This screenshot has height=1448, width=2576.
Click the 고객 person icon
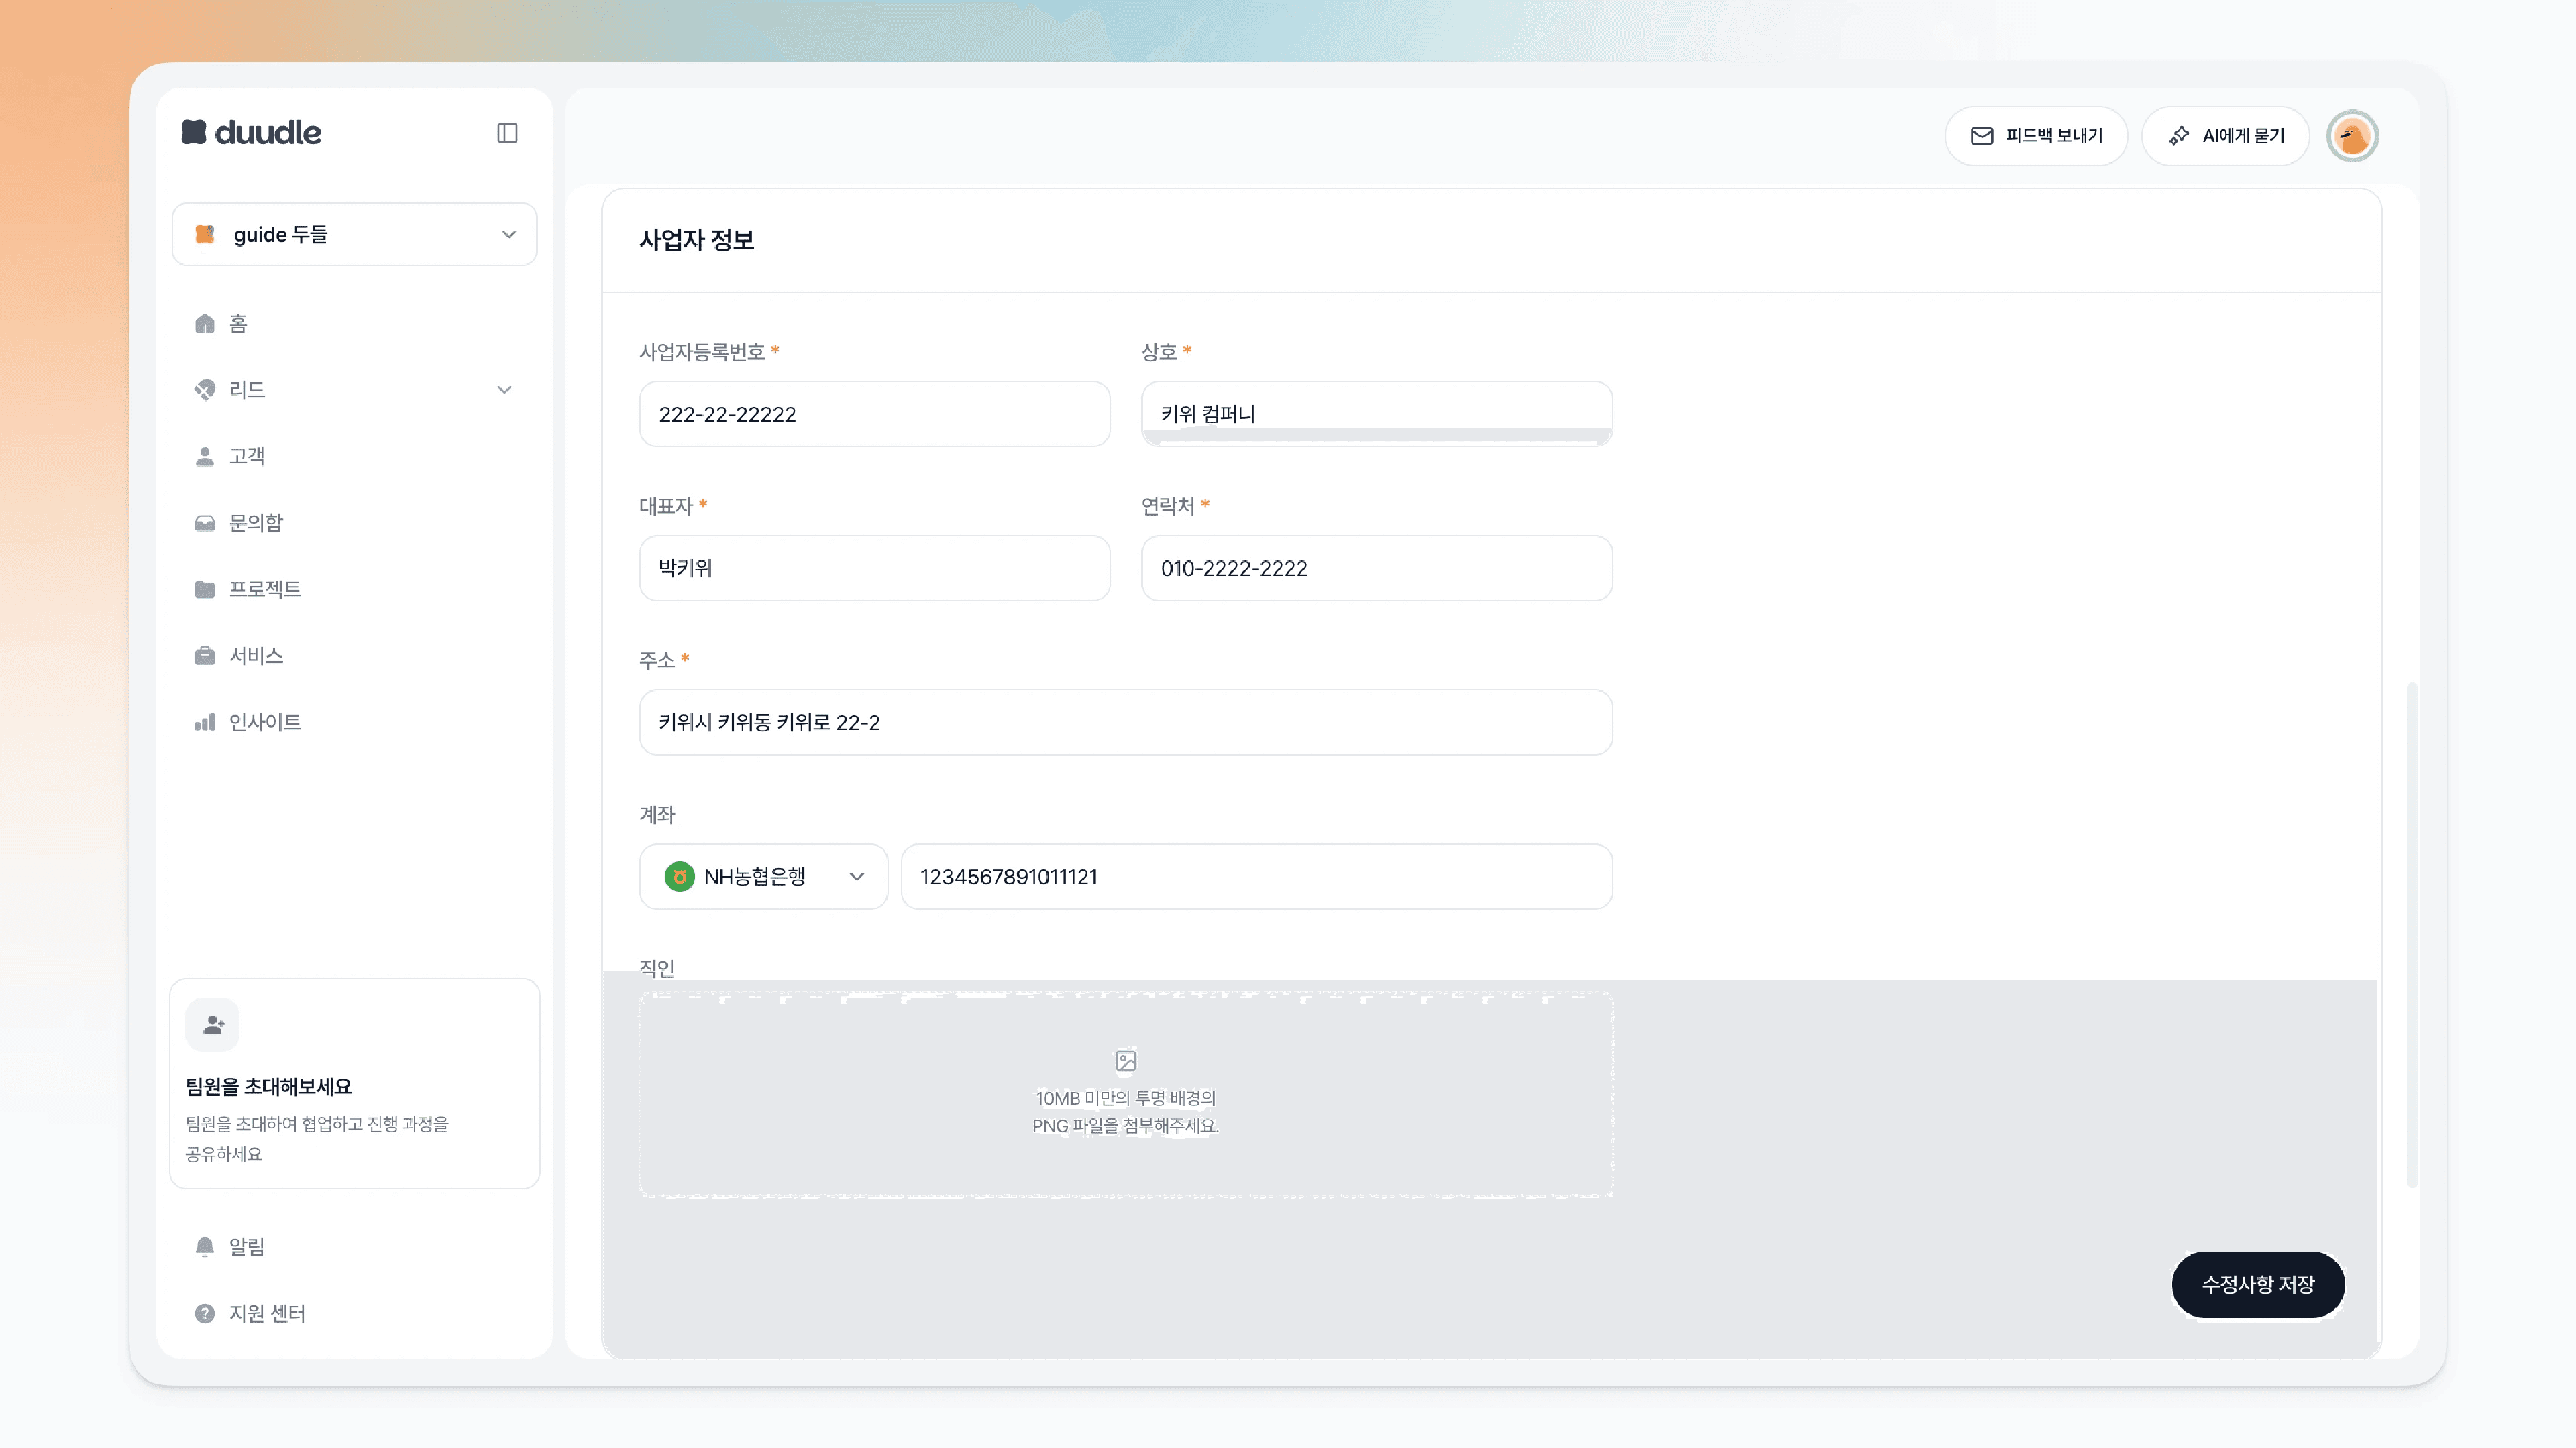click(205, 457)
